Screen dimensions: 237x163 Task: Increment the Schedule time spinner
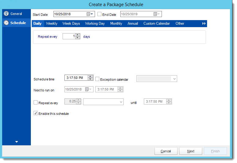[x=90, y=76]
